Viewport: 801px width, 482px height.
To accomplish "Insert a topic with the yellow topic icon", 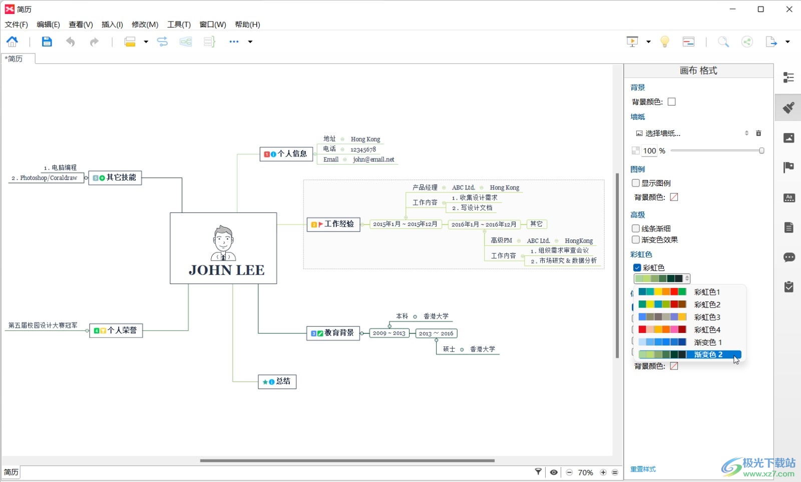I will (130, 41).
